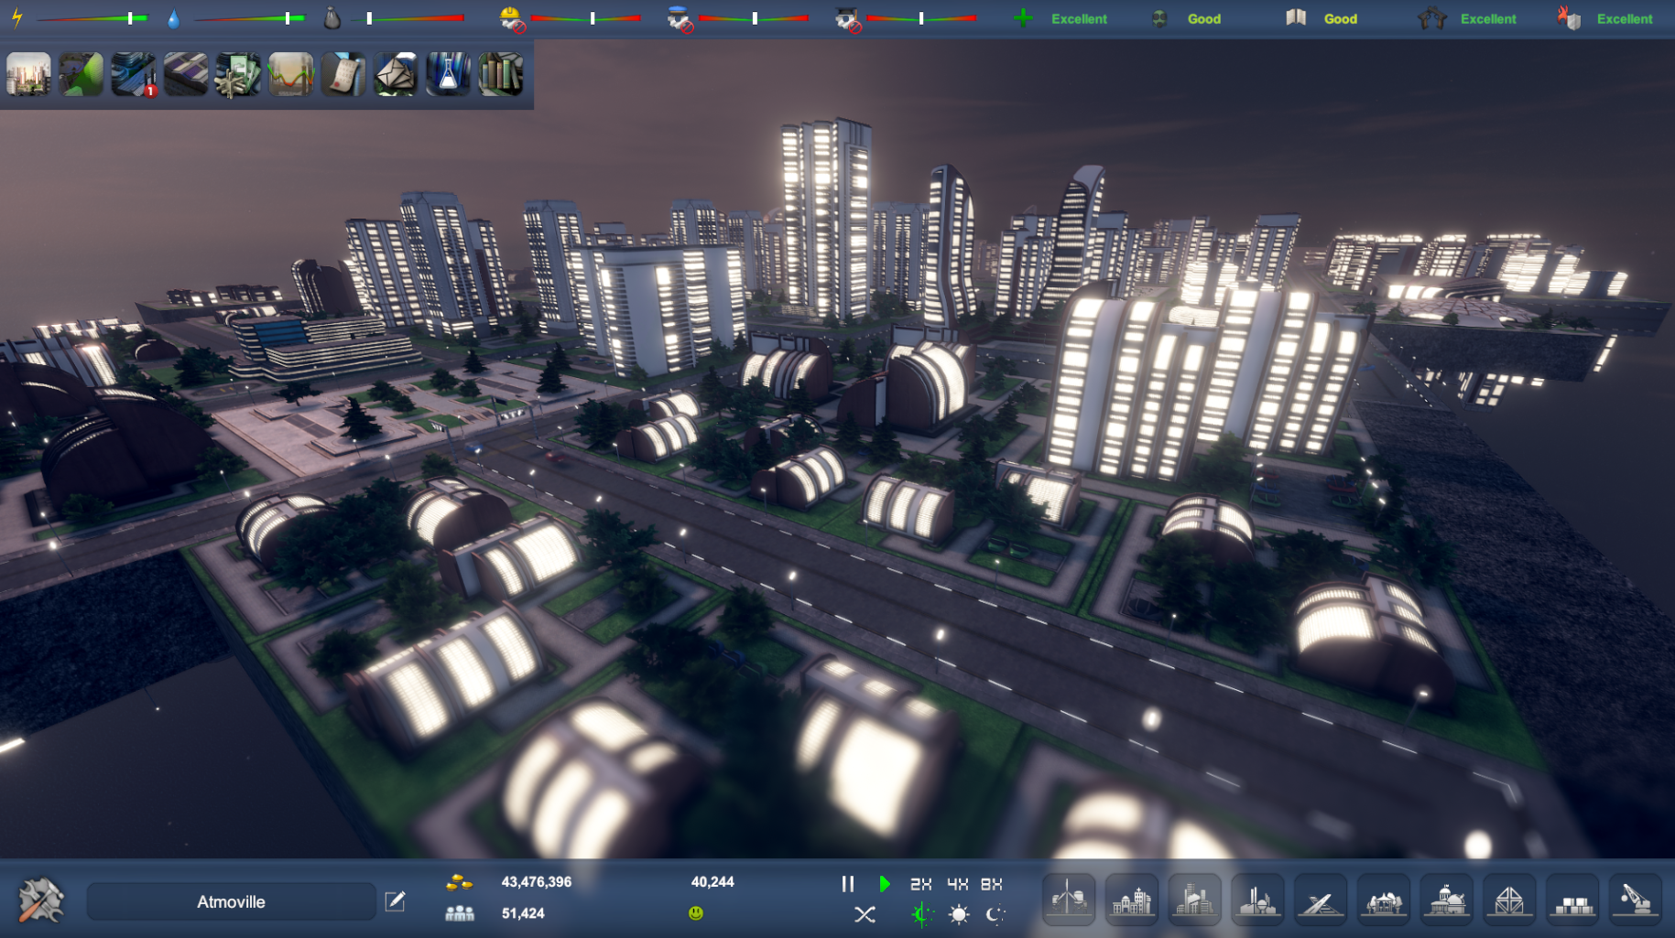Open the research flask icon

point(448,74)
